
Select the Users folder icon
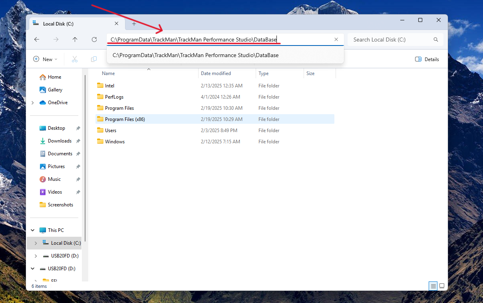point(100,130)
